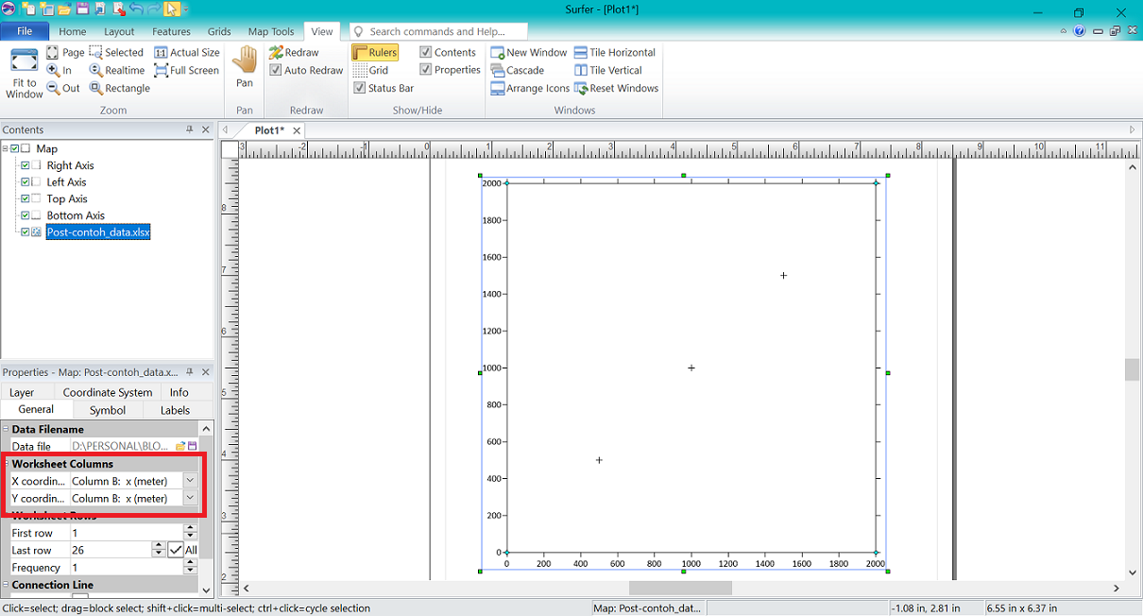The image size is (1143, 616).
Task: Switch to Features ribbon tab
Action: tap(171, 31)
